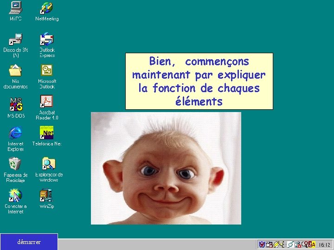
Task: Click the démarrer start button
Action: pos(29,242)
